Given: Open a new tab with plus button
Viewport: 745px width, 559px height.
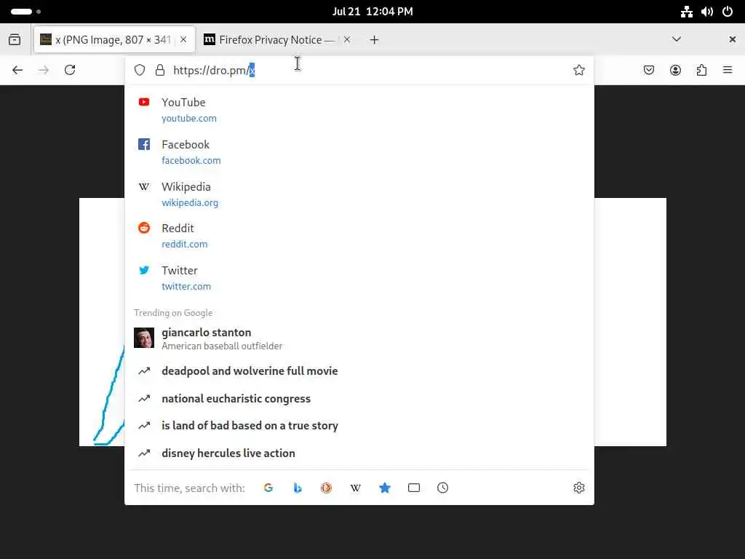Looking at the screenshot, I should 375,40.
